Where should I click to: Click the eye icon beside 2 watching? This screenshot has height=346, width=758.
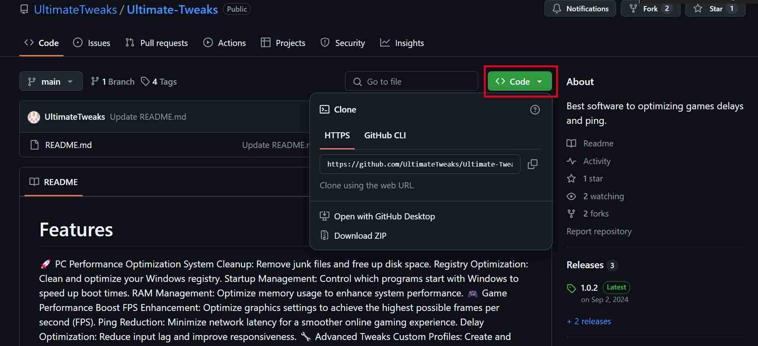click(x=571, y=196)
